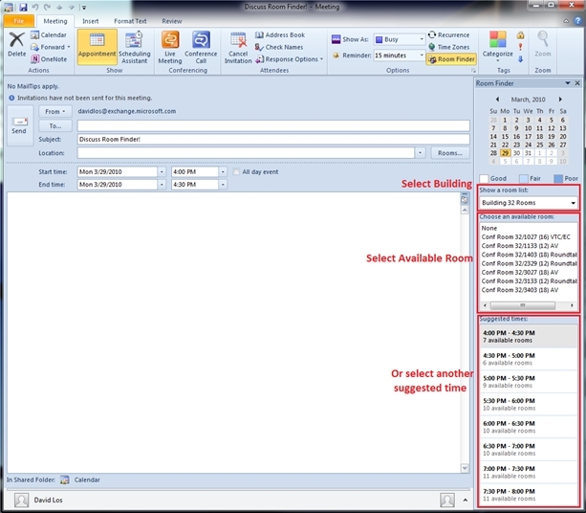
Task: Open the Room Finder pane options arrow
Action: [x=568, y=83]
